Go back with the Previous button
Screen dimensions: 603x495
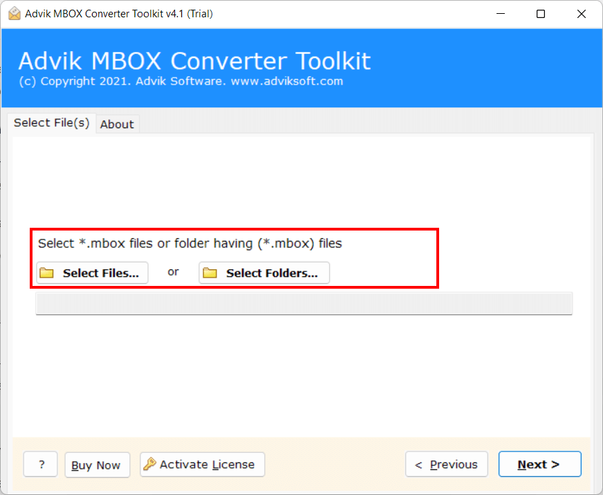[447, 465]
